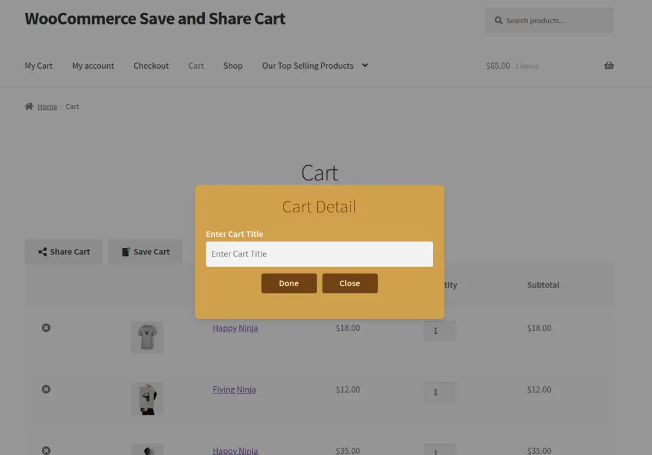Screen dimensions: 652x455
Task: Remove Happy Ninja $18.00 item from cart
Action: coord(46,328)
